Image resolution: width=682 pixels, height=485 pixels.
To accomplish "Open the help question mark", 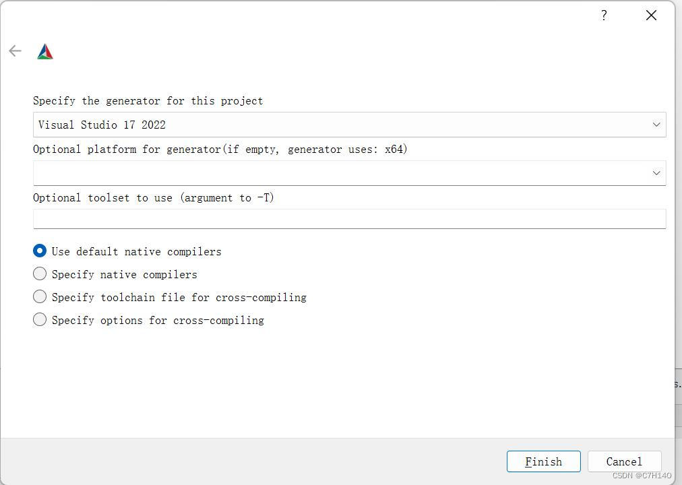I will 603,15.
